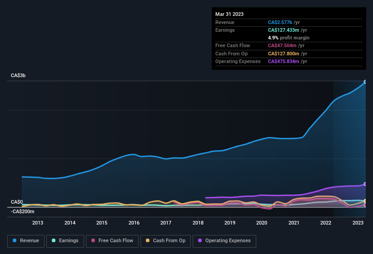The width and height of the screenshot is (373, 254).
Task: Click the 2017 x-axis label
Action: click(x=166, y=223)
